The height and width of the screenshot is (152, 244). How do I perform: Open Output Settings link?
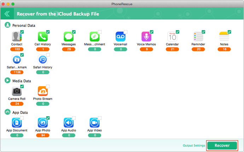click(194, 146)
